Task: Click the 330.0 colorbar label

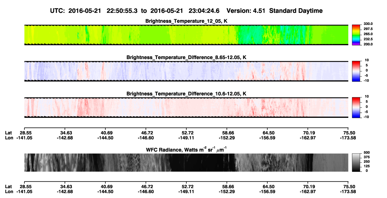Action: click(x=368, y=24)
